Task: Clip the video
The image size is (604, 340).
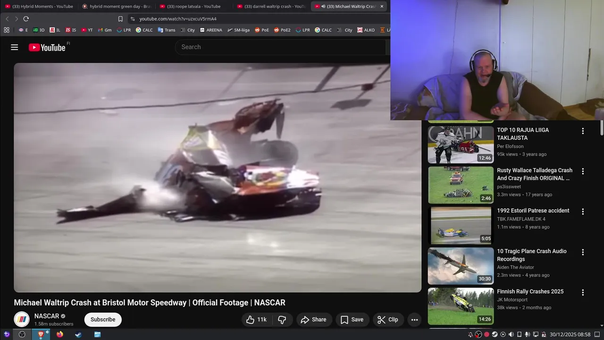Action: click(388, 320)
